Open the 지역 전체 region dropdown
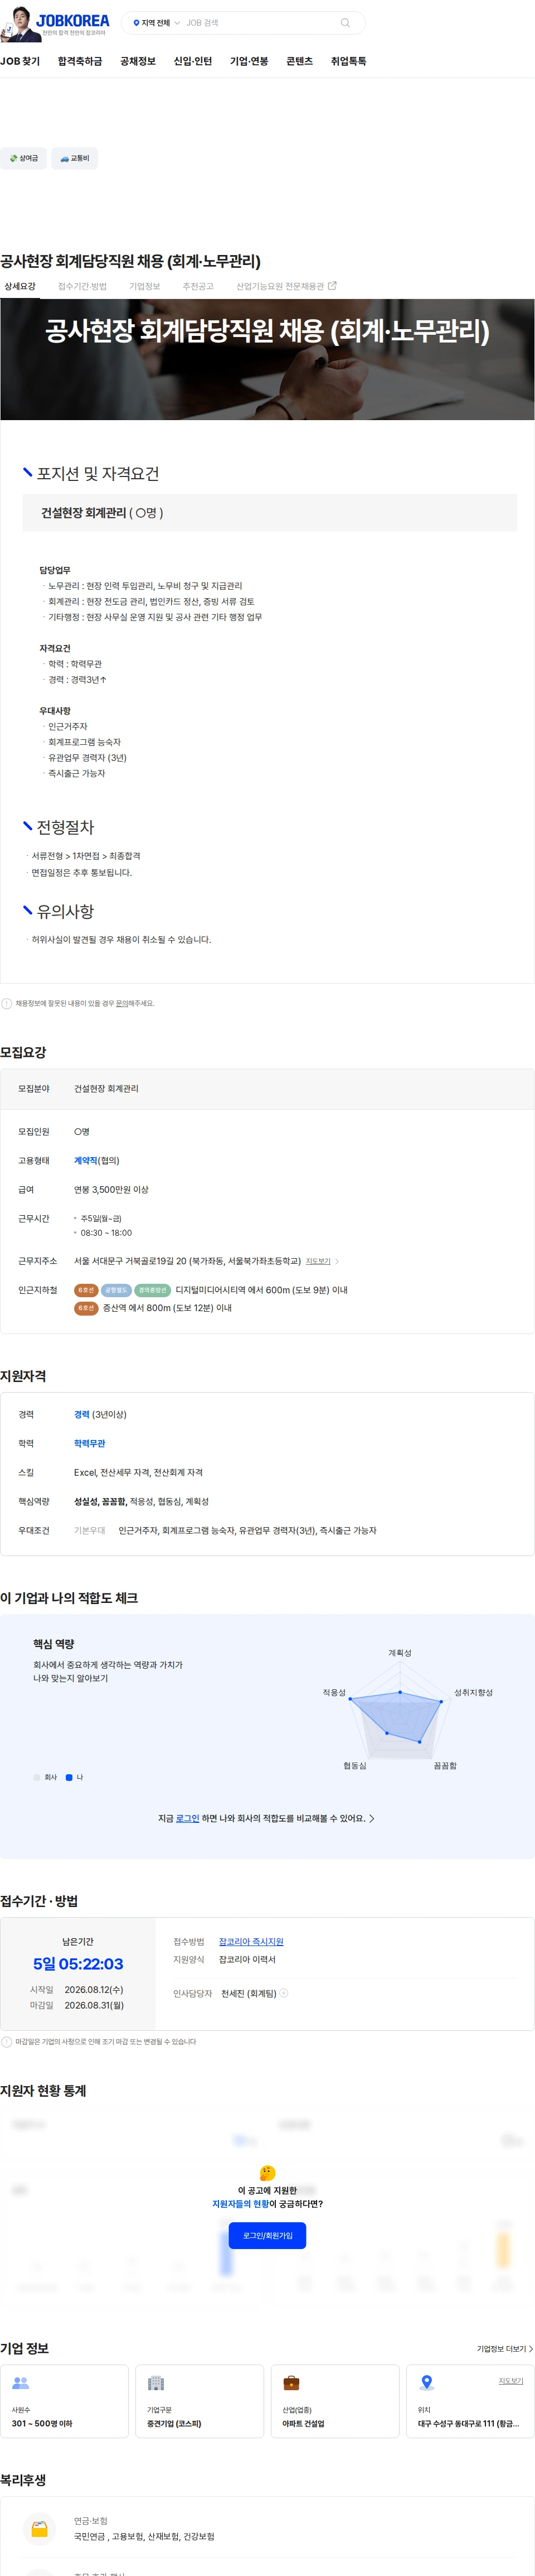Screen dimensions: 535x2576 click(157, 23)
